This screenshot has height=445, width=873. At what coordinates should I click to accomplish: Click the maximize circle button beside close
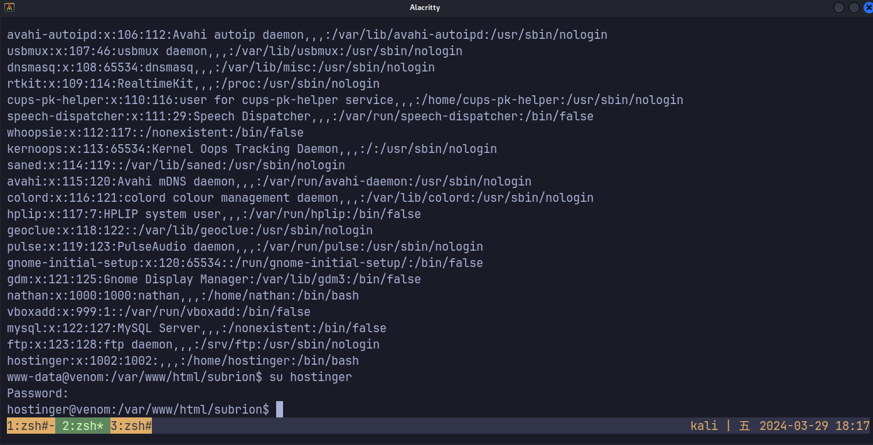(854, 8)
